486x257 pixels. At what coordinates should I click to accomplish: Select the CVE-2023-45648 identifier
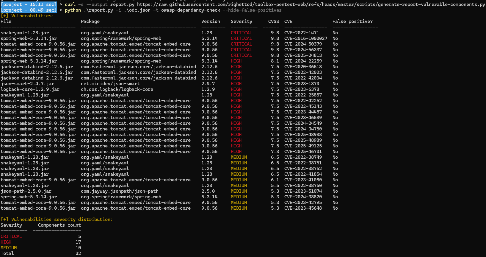point(303,208)
